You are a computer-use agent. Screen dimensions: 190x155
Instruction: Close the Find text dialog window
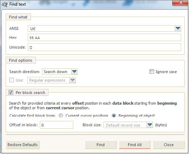click(180, 2)
